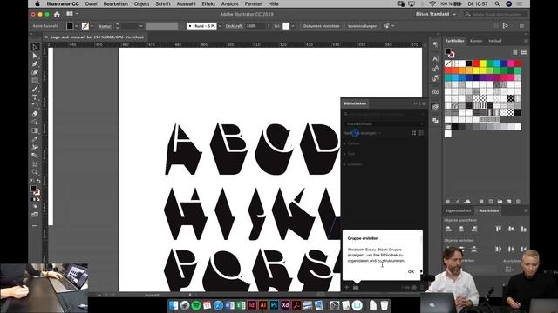Expand the Text group in Bibliotheken
Viewport: 558px width, 313px height.
[x=344, y=154]
